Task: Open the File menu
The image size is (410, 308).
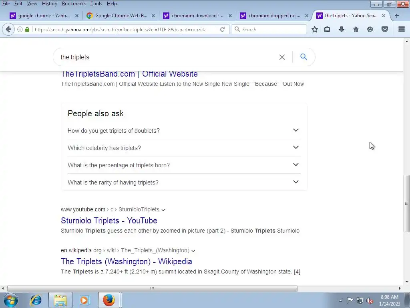Action: [x=6, y=4]
